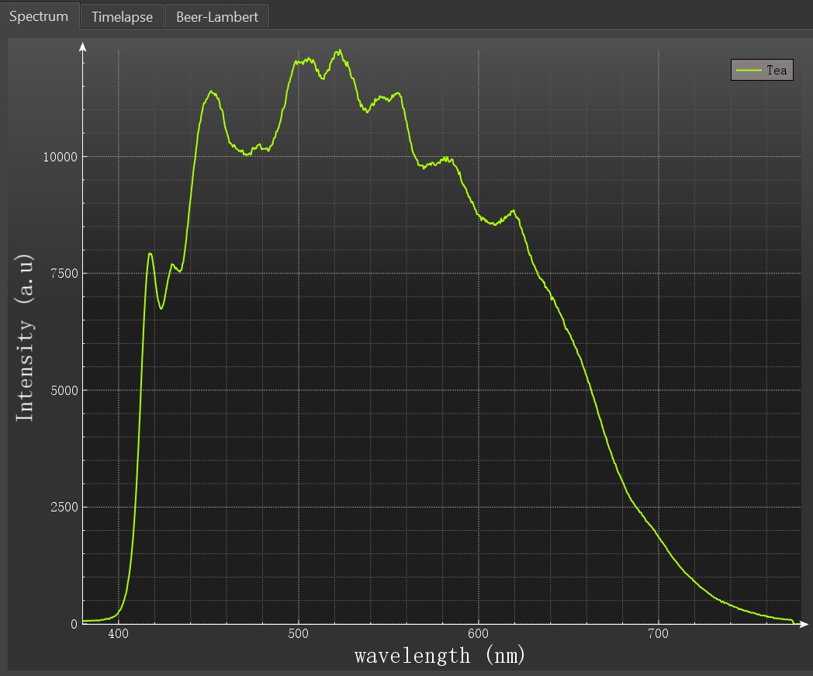Click the 7500 intensity tick label
The height and width of the screenshot is (676, 813).
coord(63,273)
